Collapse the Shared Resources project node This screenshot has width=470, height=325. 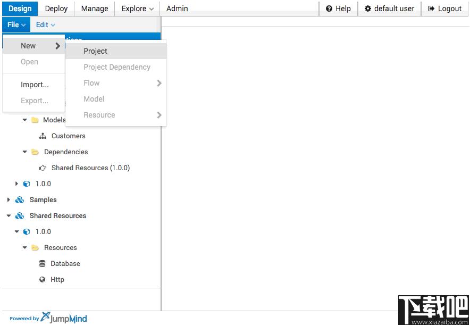(x=9, y=215)
